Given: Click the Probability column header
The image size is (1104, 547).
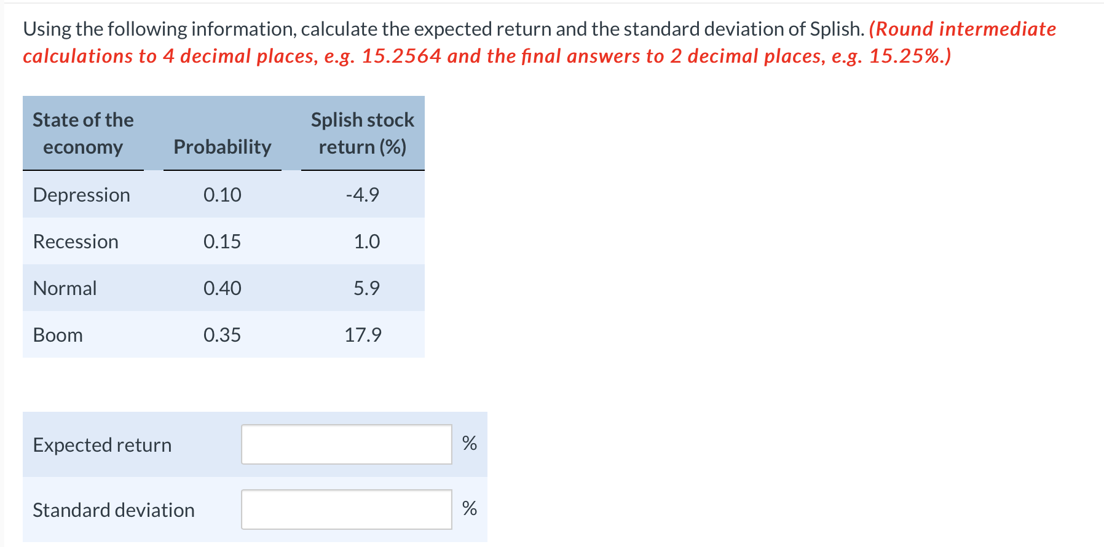Looking at the screenshot, I should coord(223,147).
